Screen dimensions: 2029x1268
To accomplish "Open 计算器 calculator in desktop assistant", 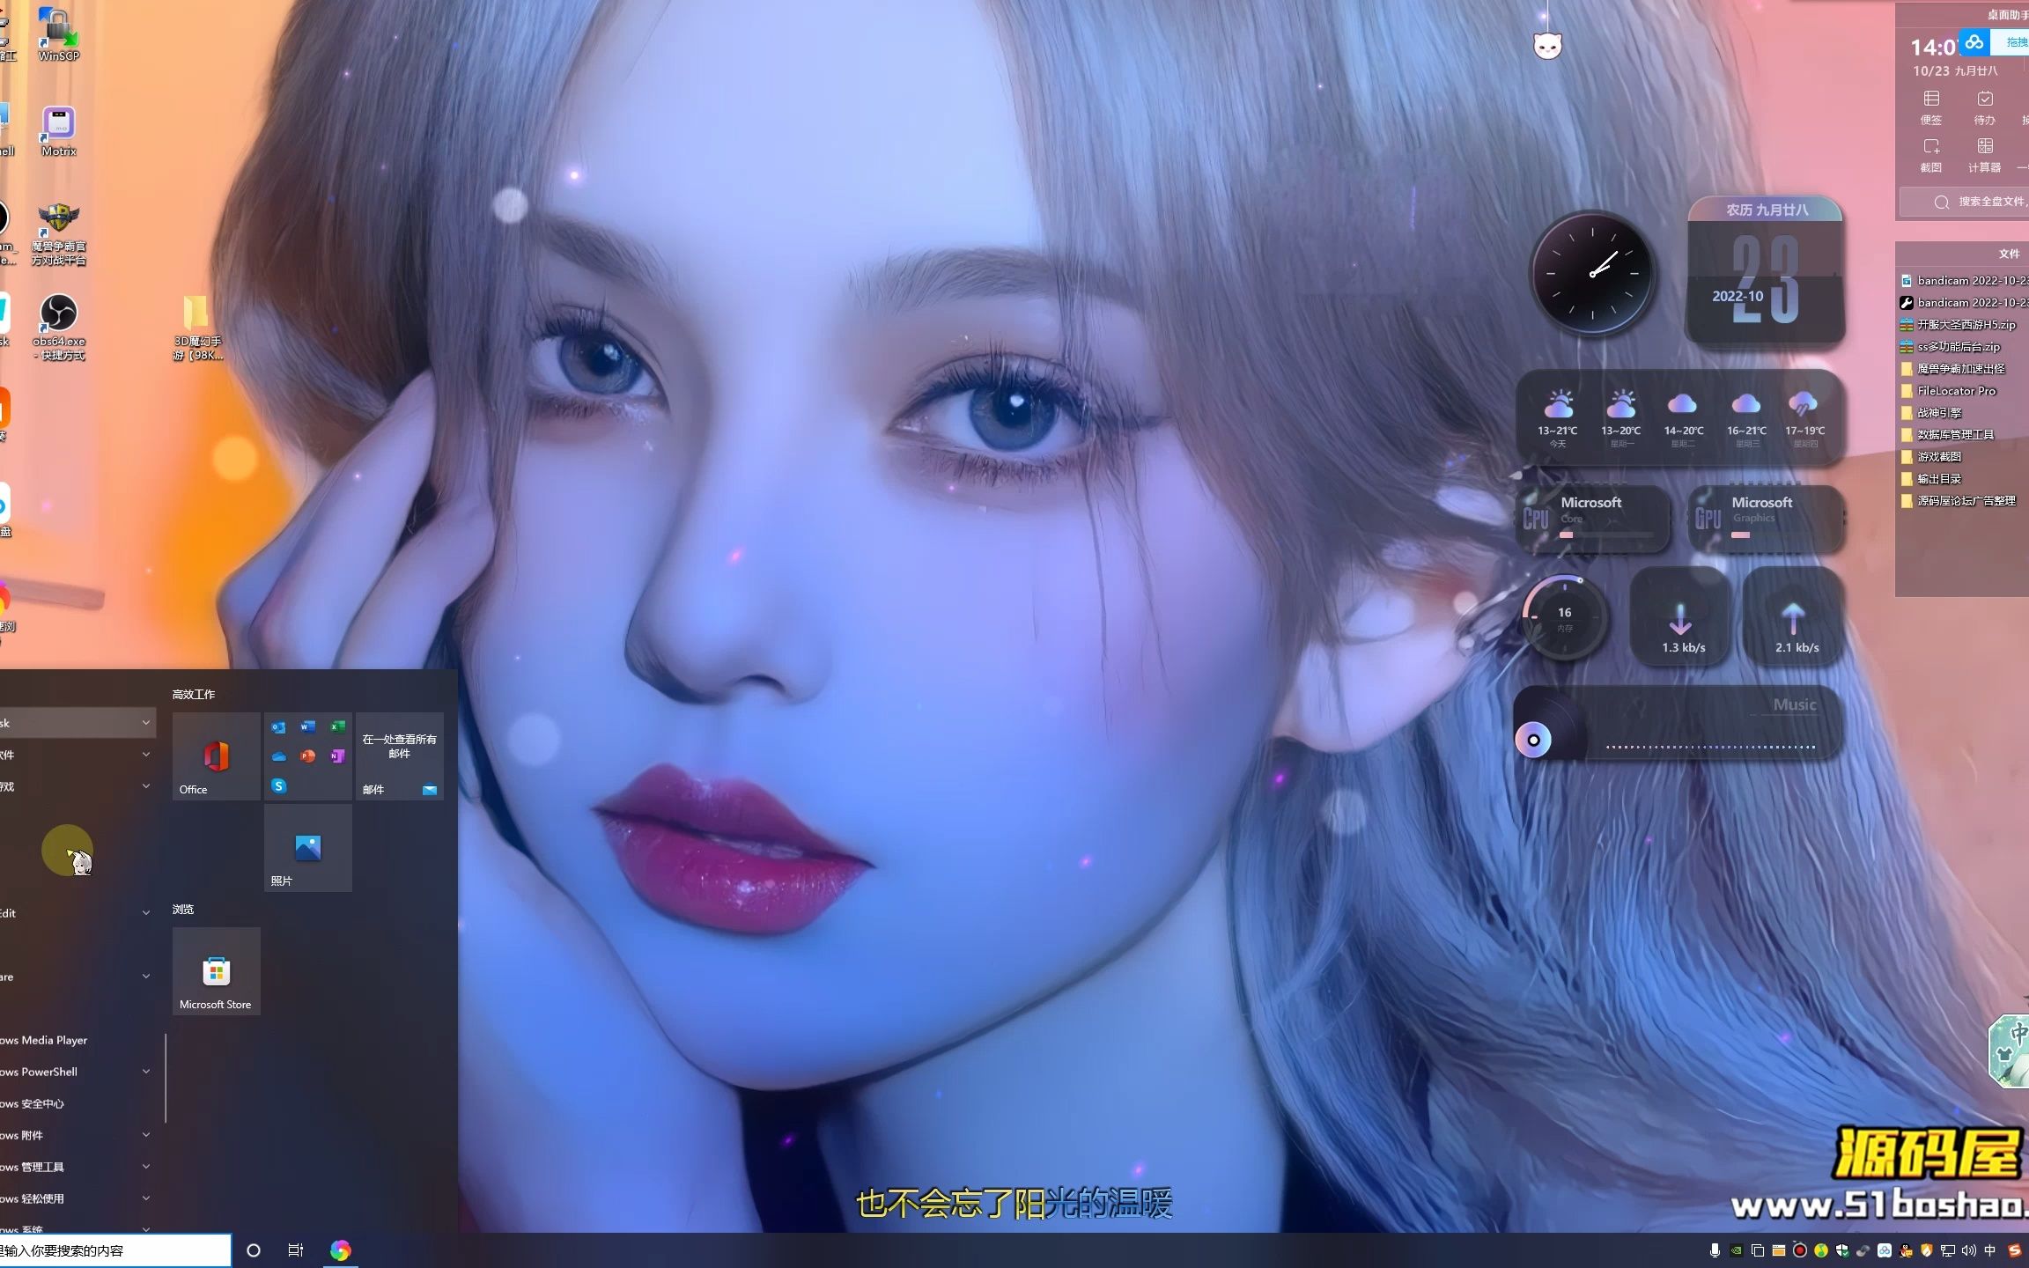I will tap(1984, 155).
